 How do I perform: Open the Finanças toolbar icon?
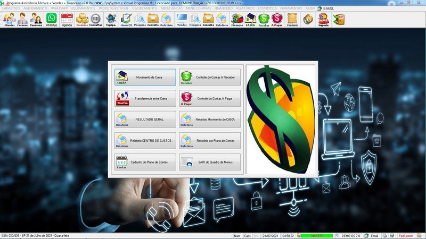click(x=237, y=20)
